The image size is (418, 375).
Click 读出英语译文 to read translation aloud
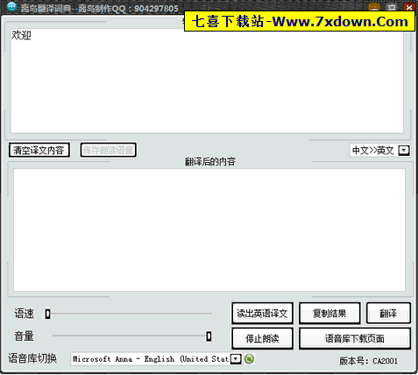pos(262,314)
